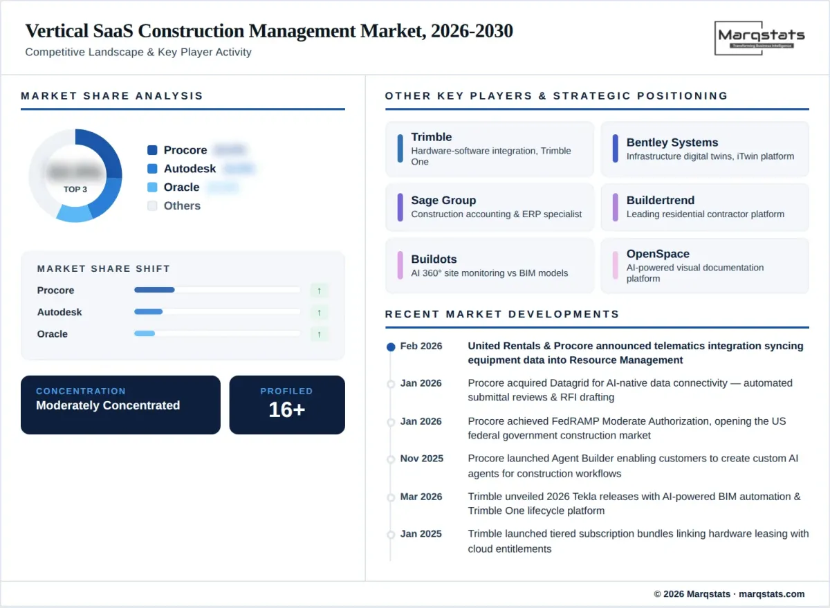
Task: Open the Trimble key player card
Action: (490, 149)
